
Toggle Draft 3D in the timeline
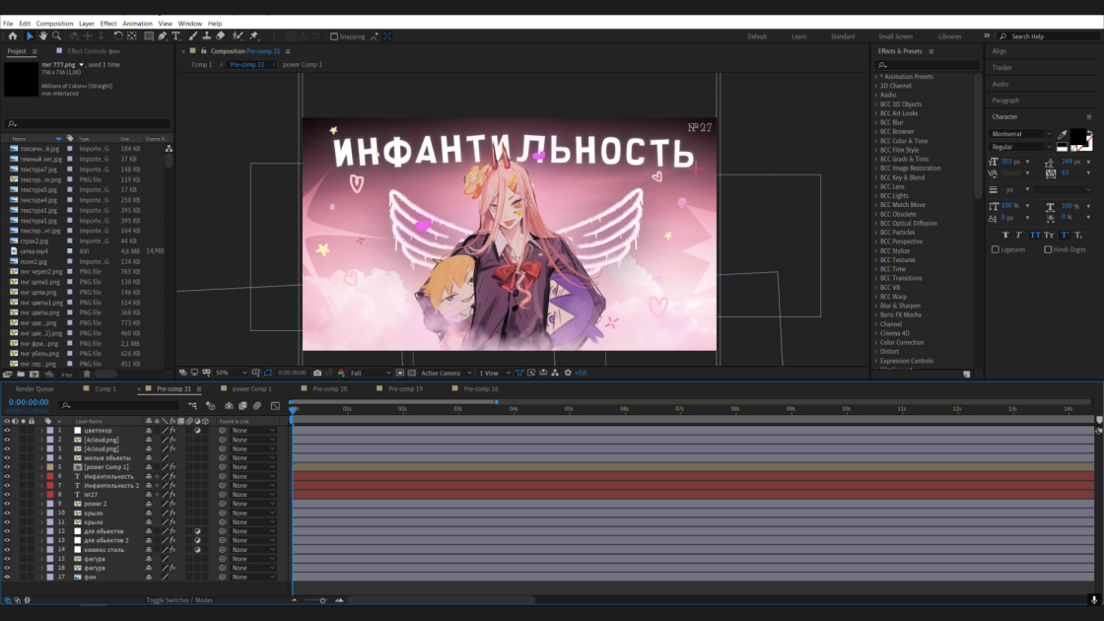pyautogui.click(x=211, y=405)
